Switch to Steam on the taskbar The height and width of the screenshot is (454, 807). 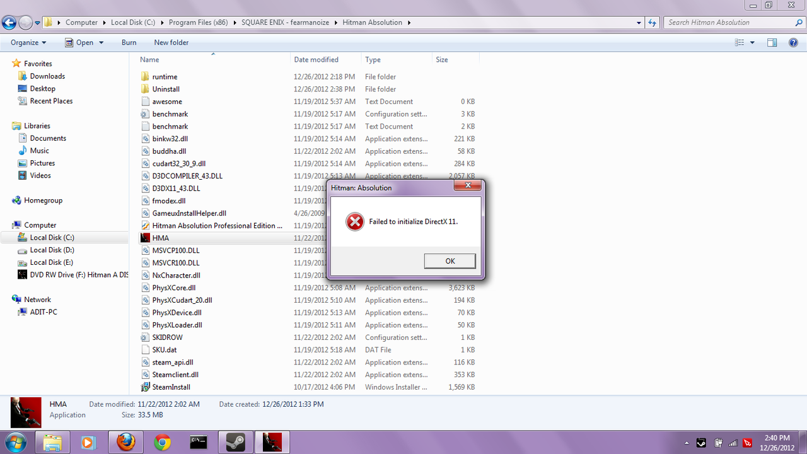tap(236, 442)
